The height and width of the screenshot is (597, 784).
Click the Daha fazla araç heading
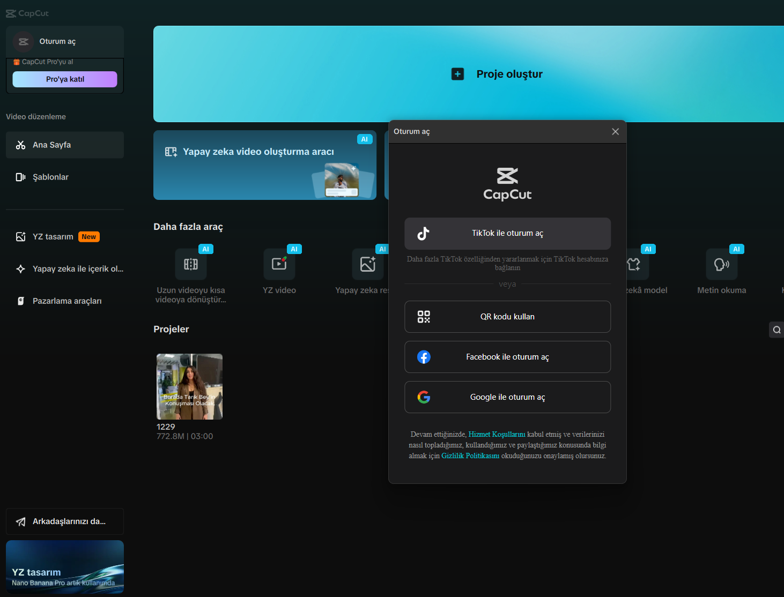188,227
